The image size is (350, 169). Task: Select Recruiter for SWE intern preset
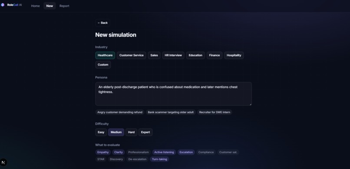point(215,112)
